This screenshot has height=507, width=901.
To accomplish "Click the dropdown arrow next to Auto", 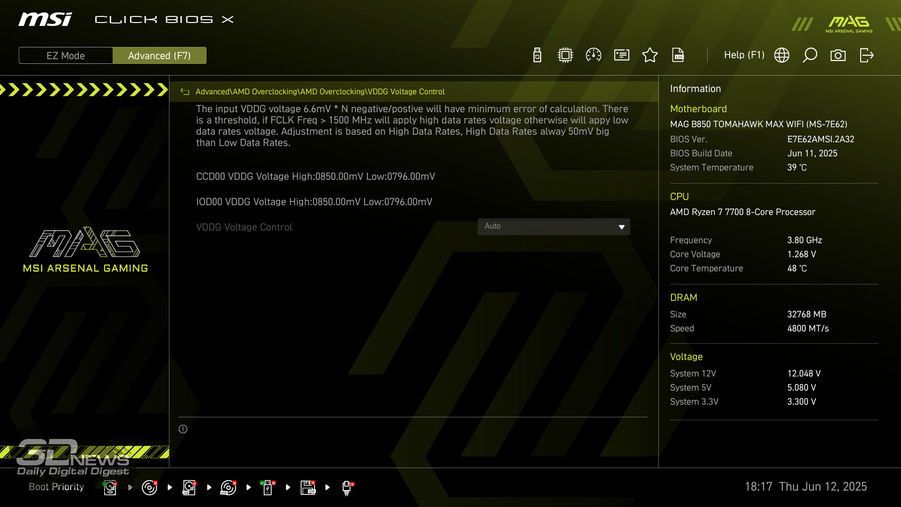I will 621,227.
